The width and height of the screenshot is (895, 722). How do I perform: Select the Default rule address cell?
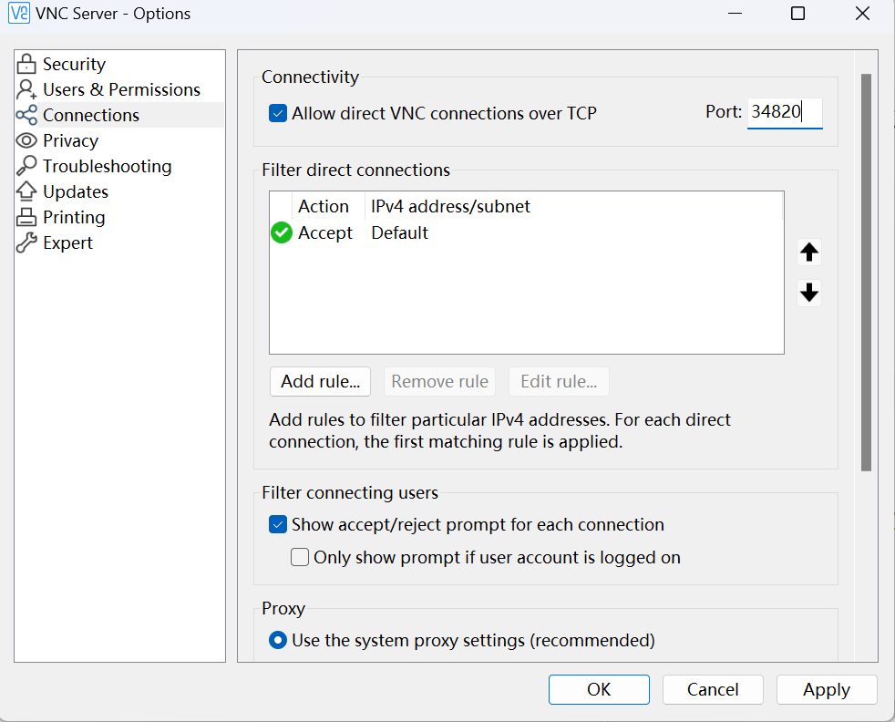point(399,232)
